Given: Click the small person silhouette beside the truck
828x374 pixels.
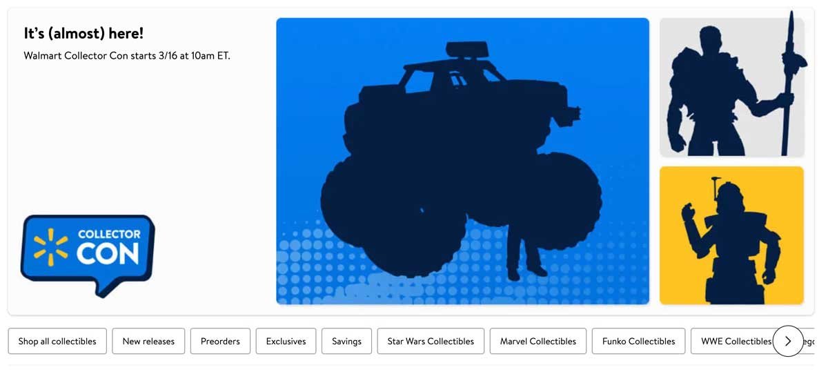Looking at the screenshot, I should click(524, 250).
